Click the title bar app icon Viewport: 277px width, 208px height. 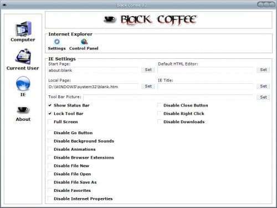click(x=4, y=5)
